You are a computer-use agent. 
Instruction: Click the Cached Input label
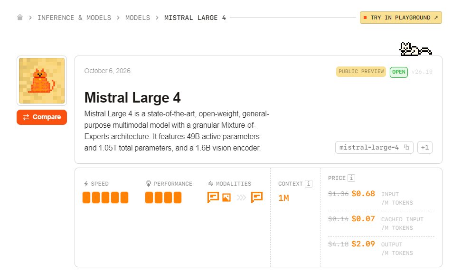tap(402, 219)
